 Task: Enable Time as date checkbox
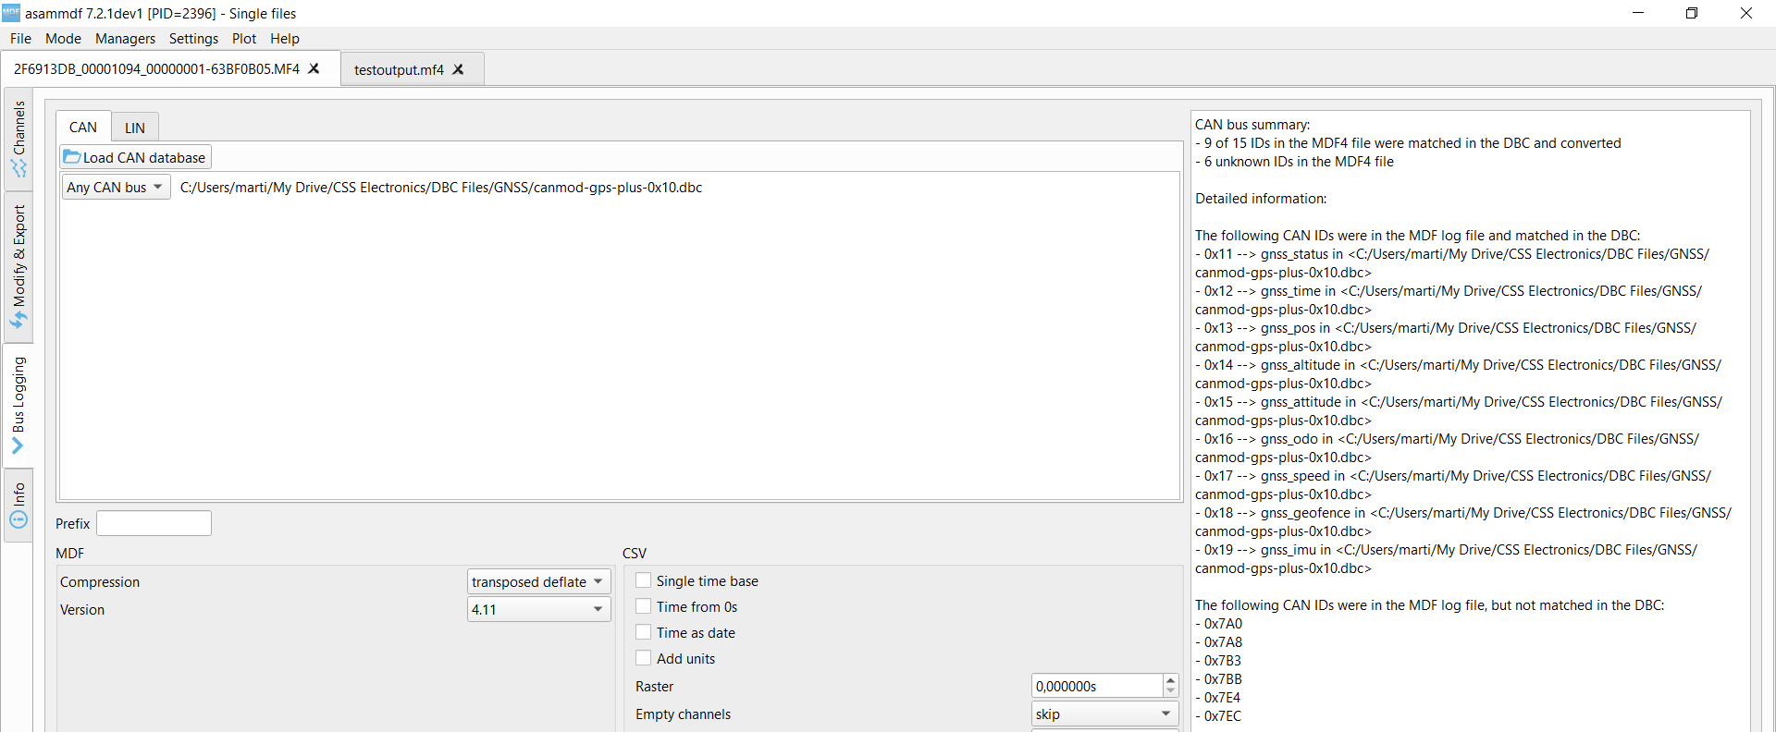[644, 632]
